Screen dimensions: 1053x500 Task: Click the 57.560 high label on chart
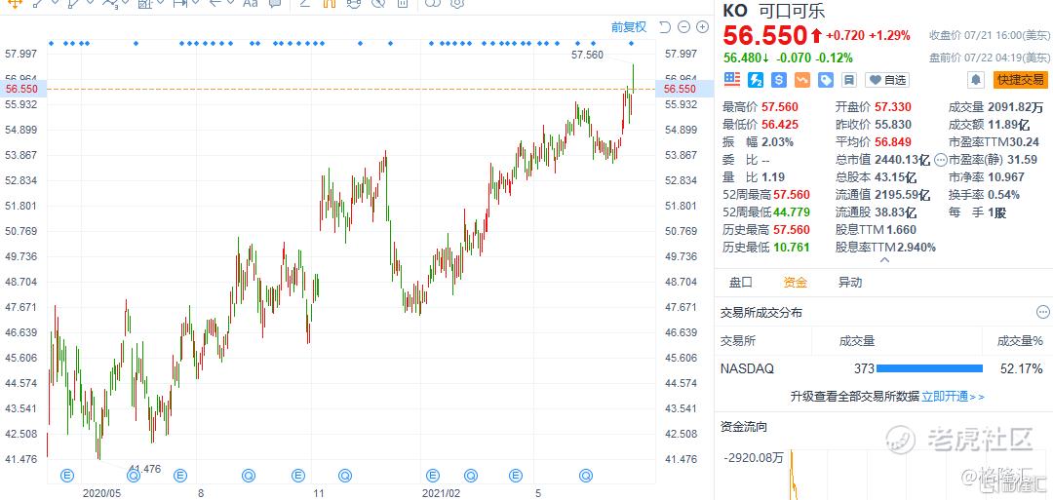click(587, 55)
